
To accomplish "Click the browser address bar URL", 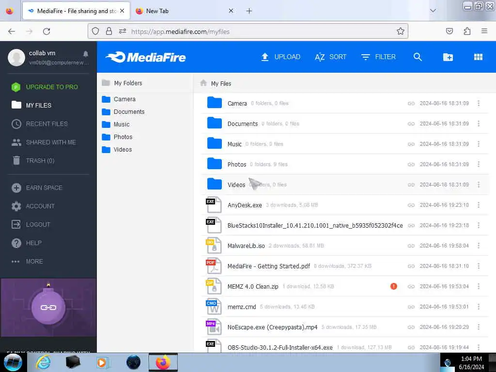I will [x=180, y=31].
